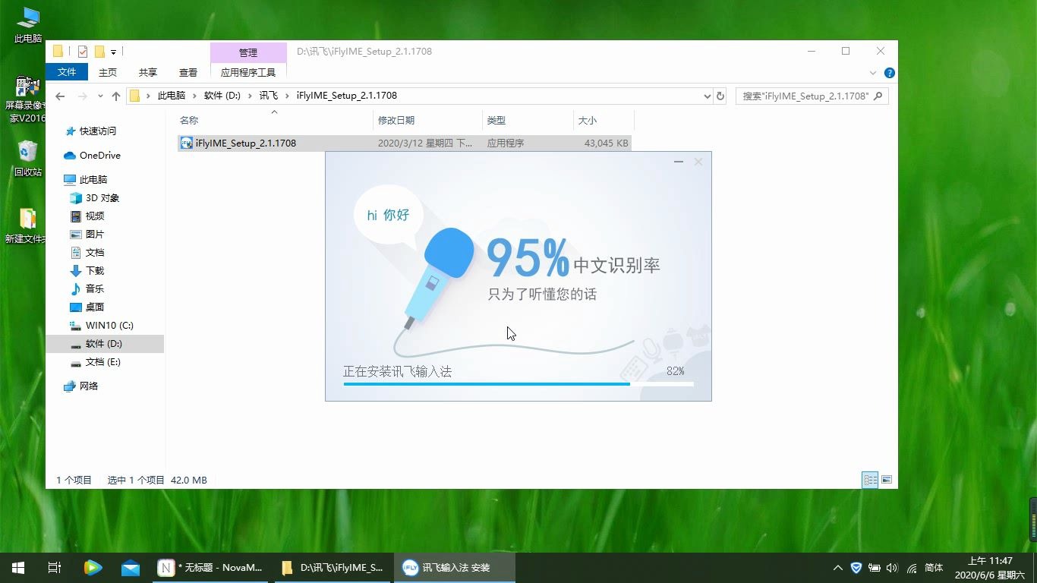Click 此电脑 in the address breadcrumb

point(171,96)
